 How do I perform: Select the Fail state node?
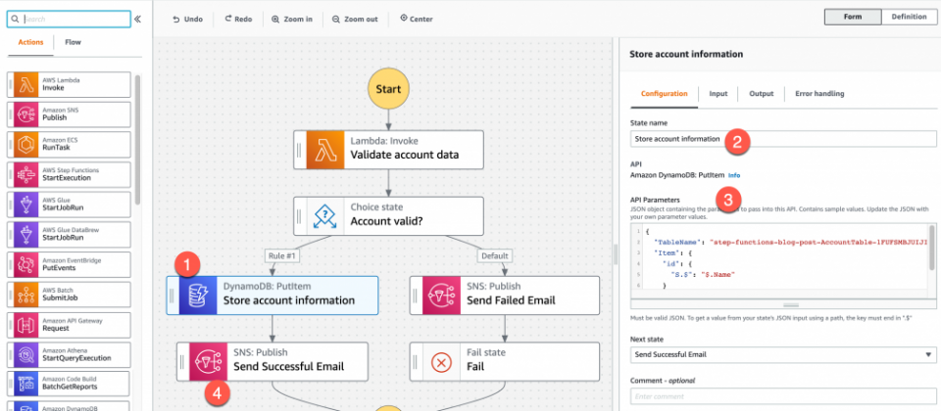tap(505, 361)
